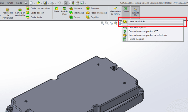The image size is (188, 112).
Task: Select the Espelhar tool
Action: point(93,17)
